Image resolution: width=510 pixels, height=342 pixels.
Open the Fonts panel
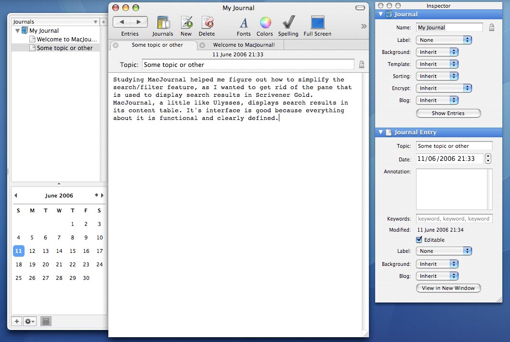click(x=244, y=23)
